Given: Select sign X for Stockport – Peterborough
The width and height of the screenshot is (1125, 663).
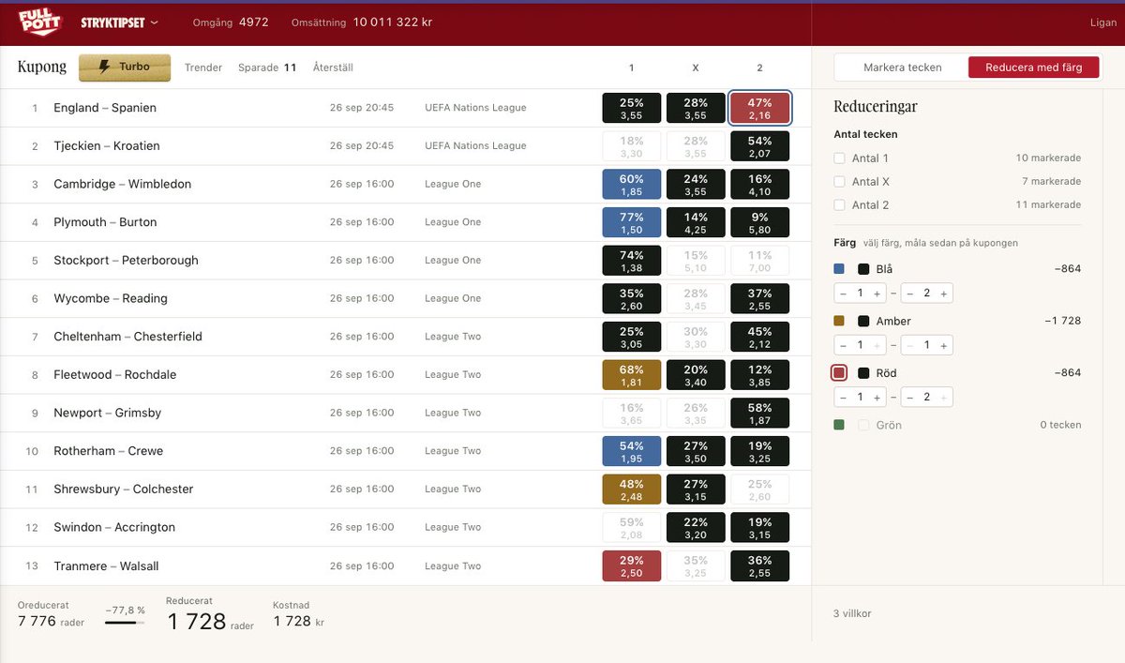Looking at the screenshot, I should [x=696, y=261].
